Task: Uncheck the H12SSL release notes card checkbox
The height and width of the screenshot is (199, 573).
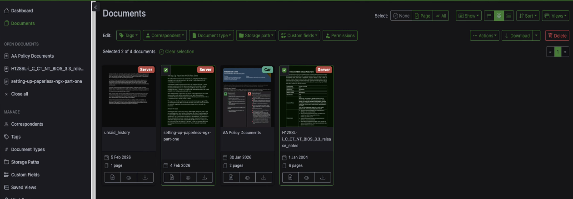Action: 284,70
